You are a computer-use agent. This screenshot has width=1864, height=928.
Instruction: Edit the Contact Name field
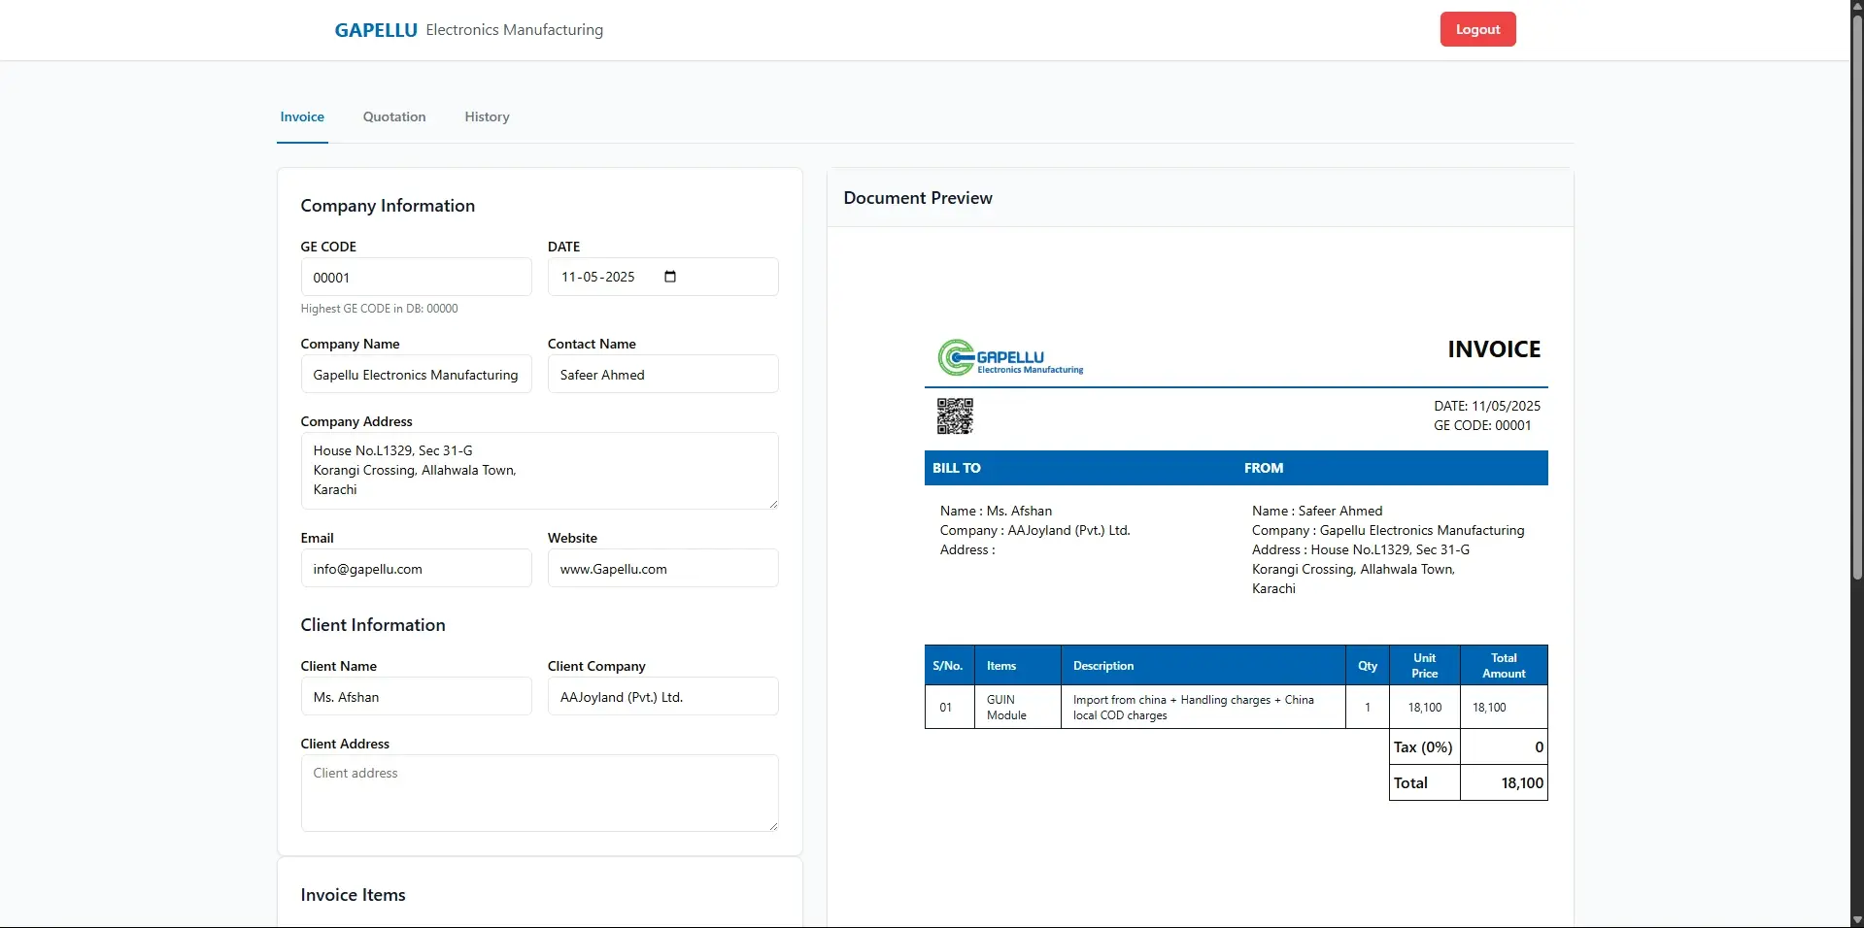point(662,374)
